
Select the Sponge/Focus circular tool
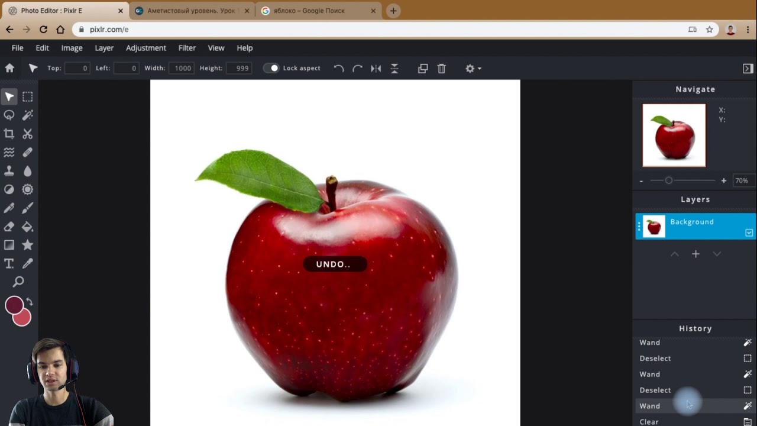click(x=28, y=189)
